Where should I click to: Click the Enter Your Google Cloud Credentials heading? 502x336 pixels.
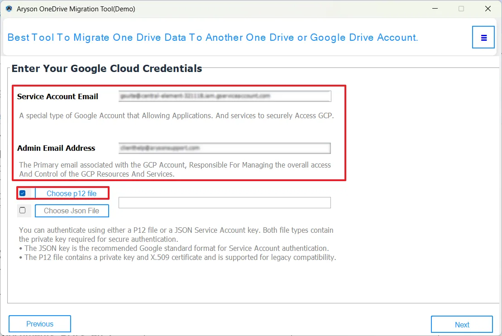click(107, 68)
